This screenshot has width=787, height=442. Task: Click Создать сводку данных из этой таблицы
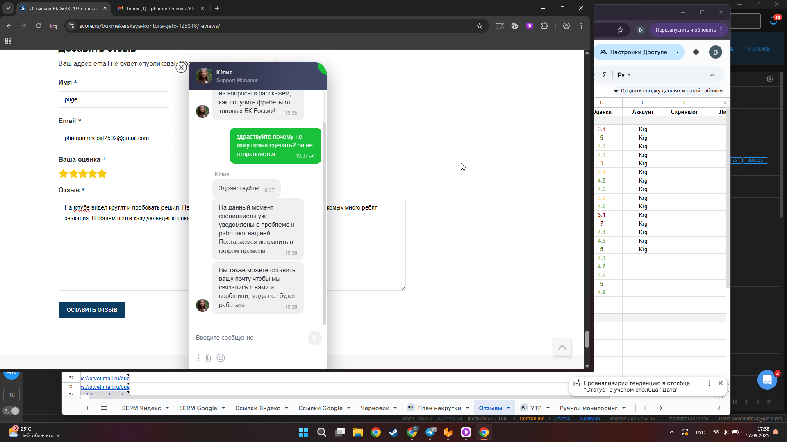tap(669, 91)
